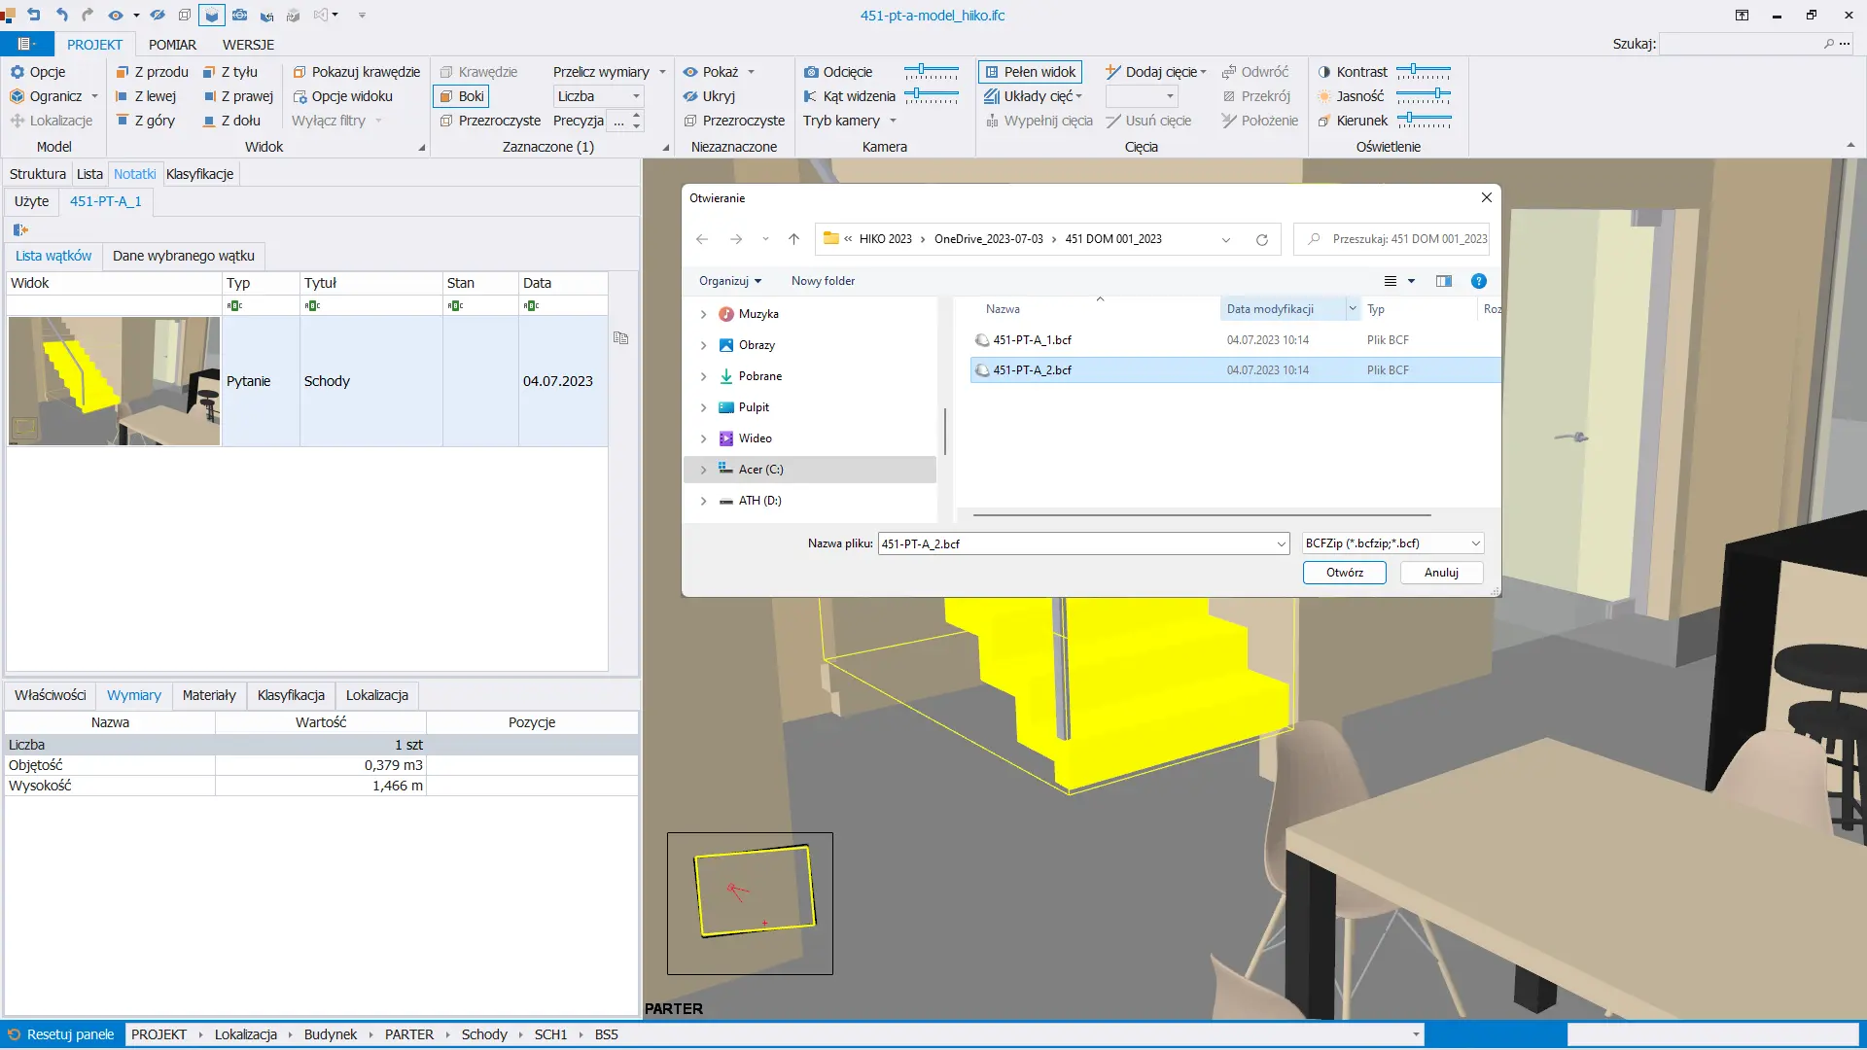This screenshot has width=1867, height=1050.
Task: Go up one folder in Otwieranie dialog
Action: coord(793,239)
